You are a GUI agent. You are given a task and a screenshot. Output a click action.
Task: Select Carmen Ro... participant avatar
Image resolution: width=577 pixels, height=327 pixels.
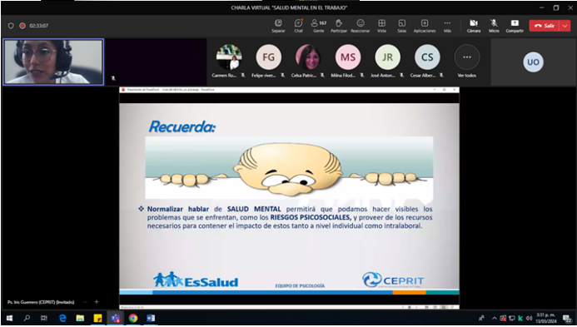(x=229, y=57)
